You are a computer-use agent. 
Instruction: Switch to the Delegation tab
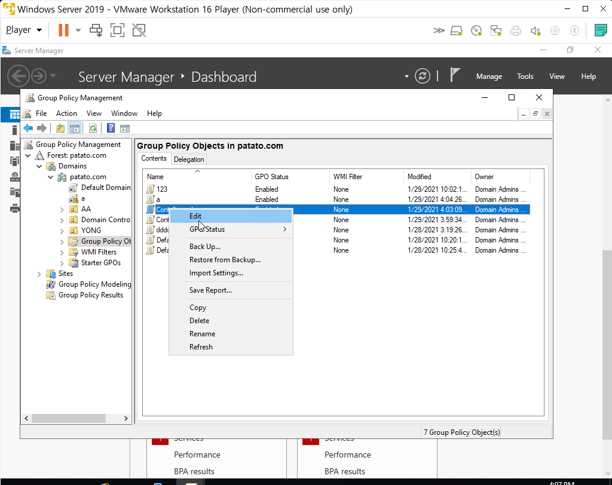[x=189, y=159]
